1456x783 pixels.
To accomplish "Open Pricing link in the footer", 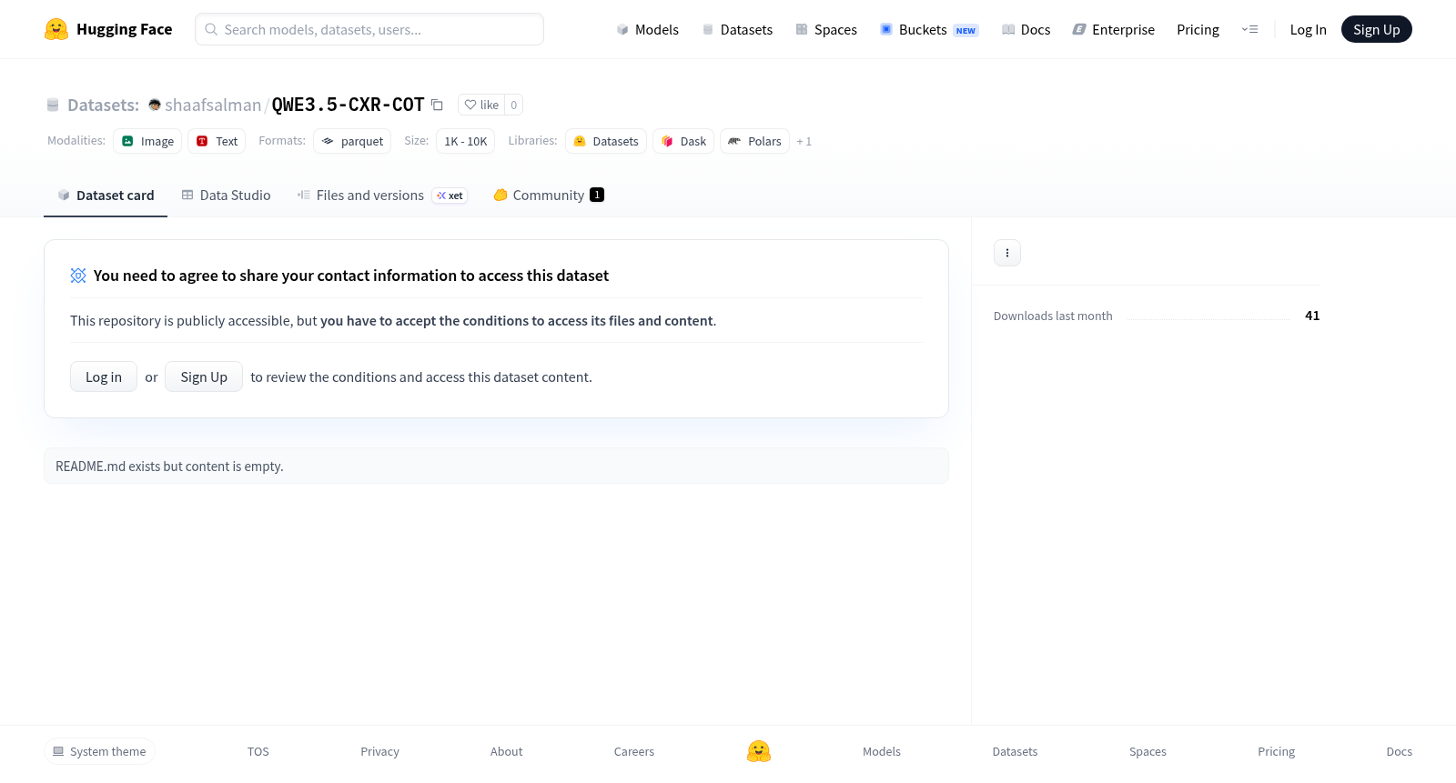I will (x=1276, y=751).
